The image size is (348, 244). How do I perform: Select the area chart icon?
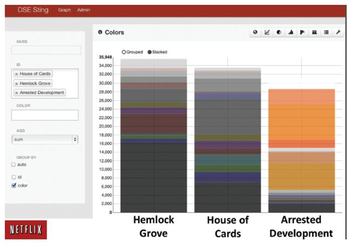[x=291, y=32]
